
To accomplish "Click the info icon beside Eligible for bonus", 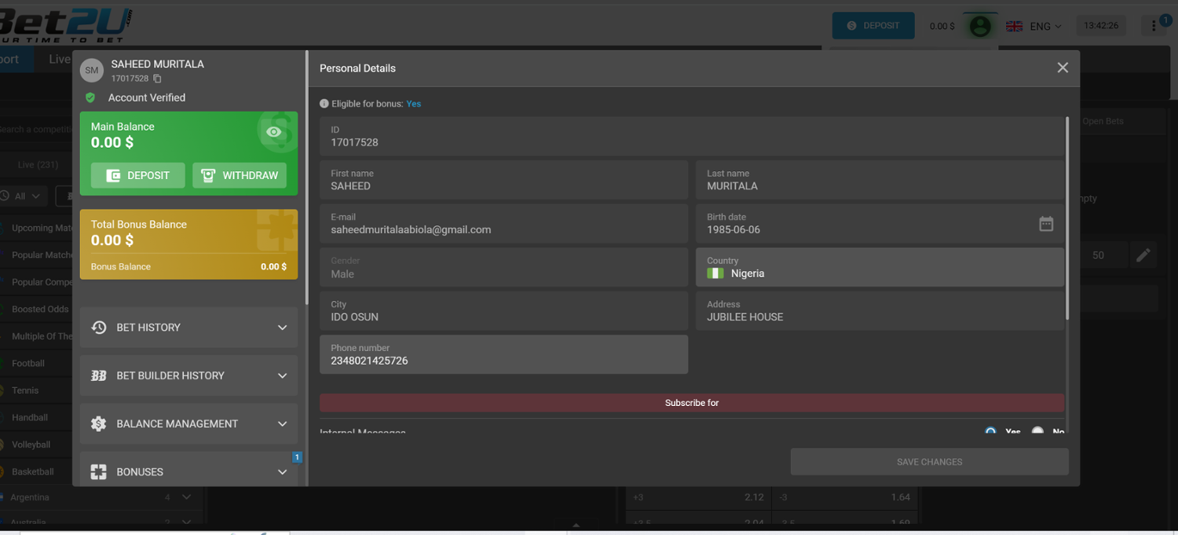I will 324,104.
